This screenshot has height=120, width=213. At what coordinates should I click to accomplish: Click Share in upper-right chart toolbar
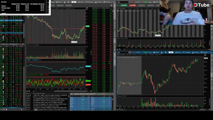tap(156, 2)
